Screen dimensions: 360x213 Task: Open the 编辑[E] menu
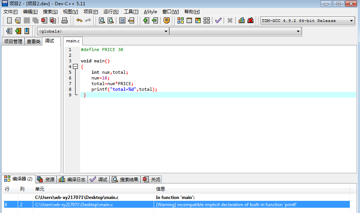click(x=30, y=12)
